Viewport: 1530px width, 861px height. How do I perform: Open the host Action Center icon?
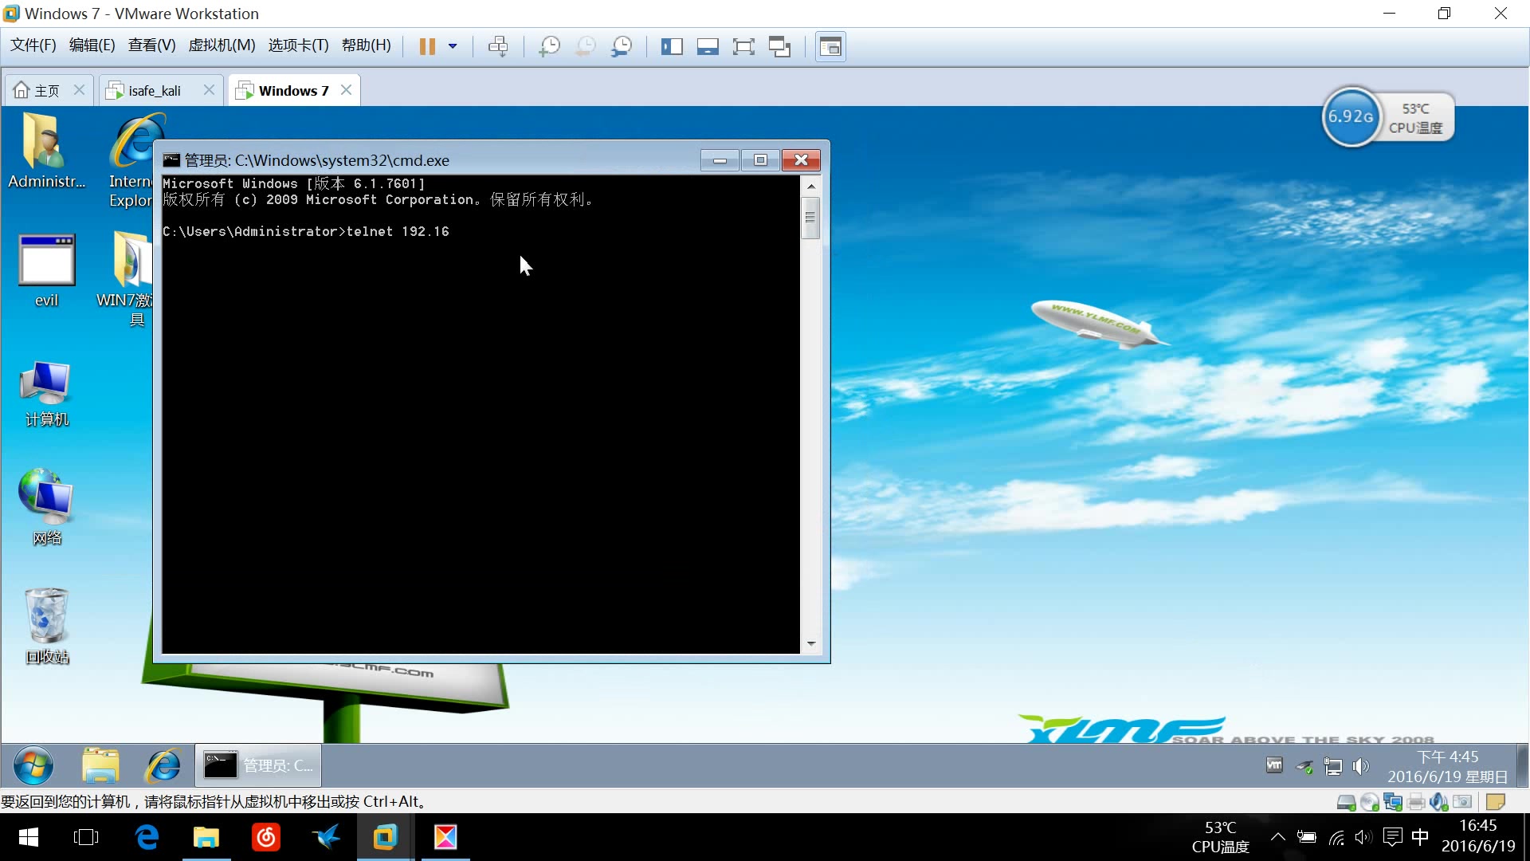tap(1393, 837)
